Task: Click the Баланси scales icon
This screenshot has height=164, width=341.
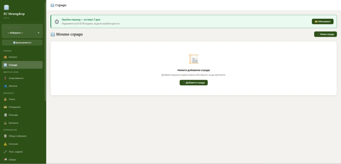Action: tap(5, 123)
